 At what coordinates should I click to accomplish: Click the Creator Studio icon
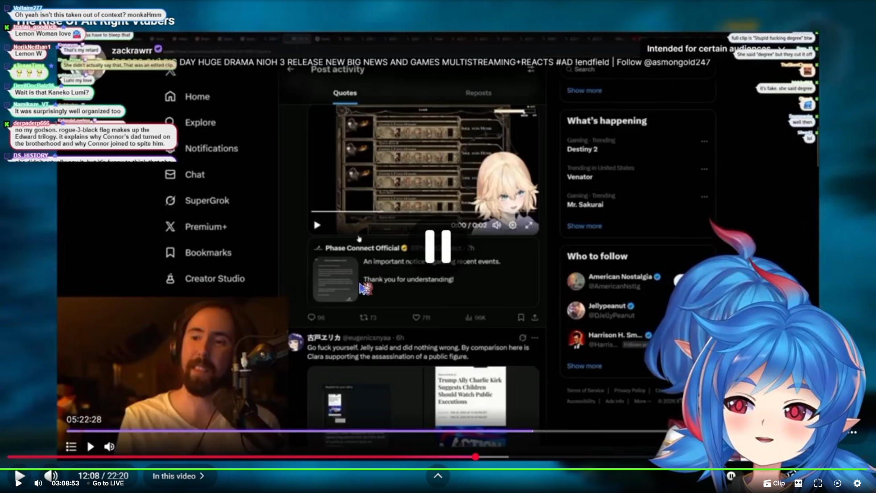(x=170, y=278)
